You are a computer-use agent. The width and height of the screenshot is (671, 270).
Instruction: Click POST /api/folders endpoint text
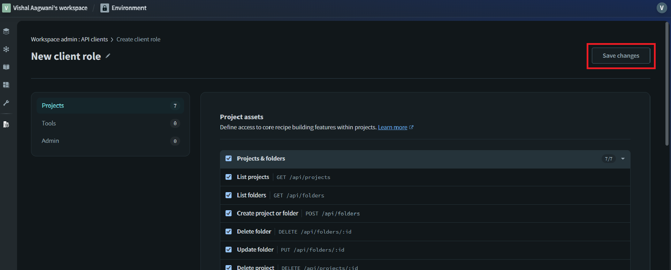click(333, 214)
